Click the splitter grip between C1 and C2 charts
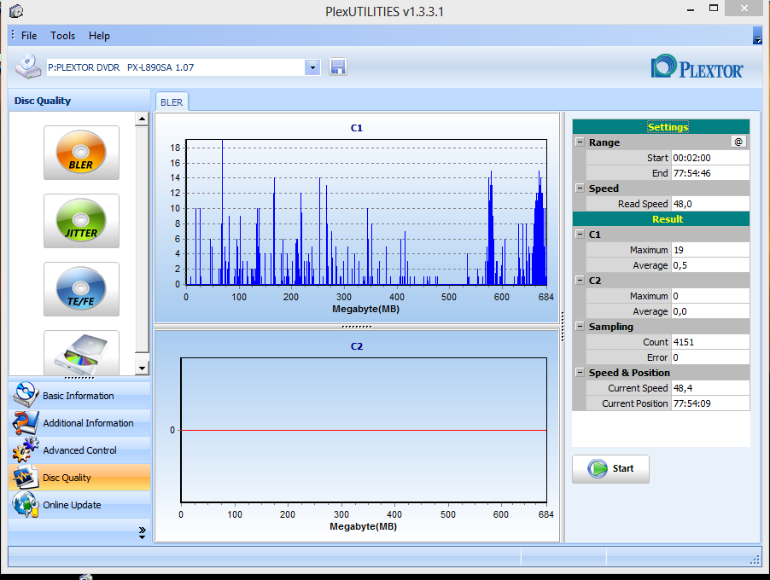Viewport: 770px width, 580px height. tap(357, 327)
